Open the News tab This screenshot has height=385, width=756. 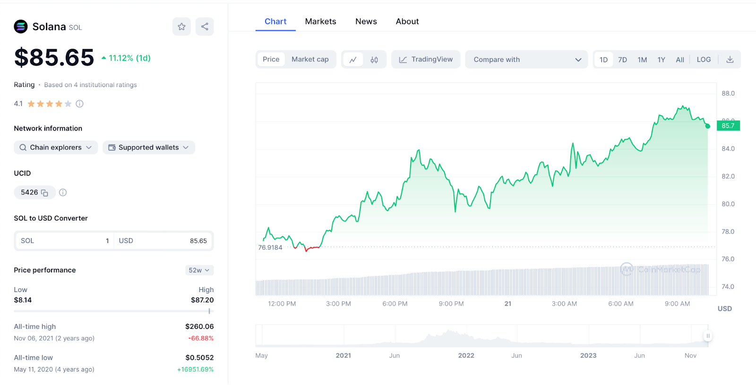coord(366,21)
